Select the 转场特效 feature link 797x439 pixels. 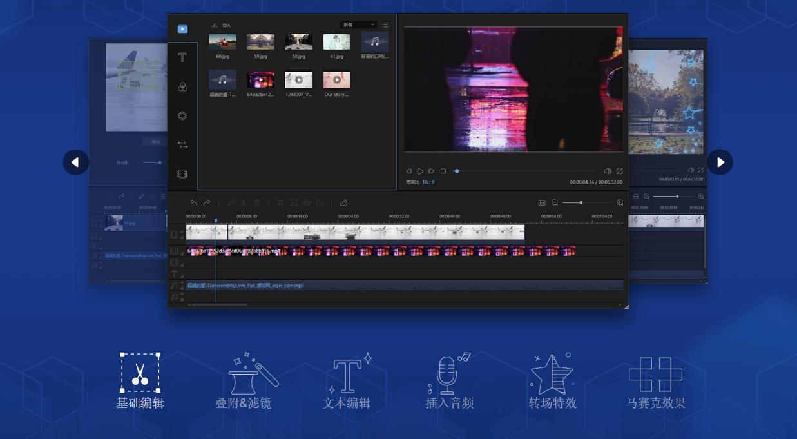pos(552,403)
